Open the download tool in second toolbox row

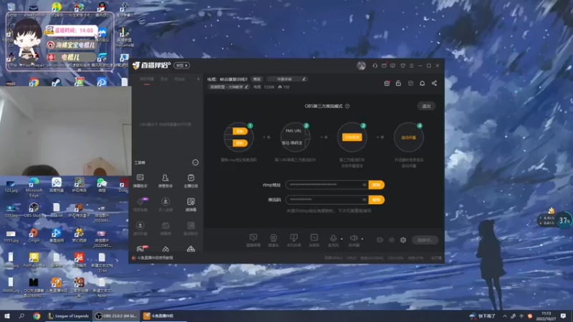[165, 205]
